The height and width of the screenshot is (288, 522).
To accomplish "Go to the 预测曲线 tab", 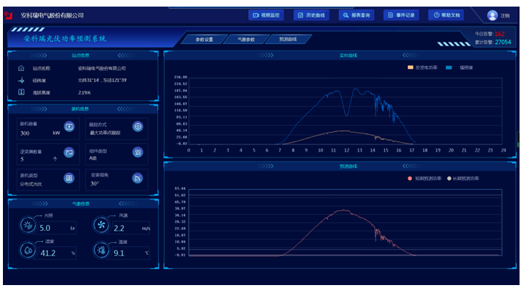I will [288, 40].
